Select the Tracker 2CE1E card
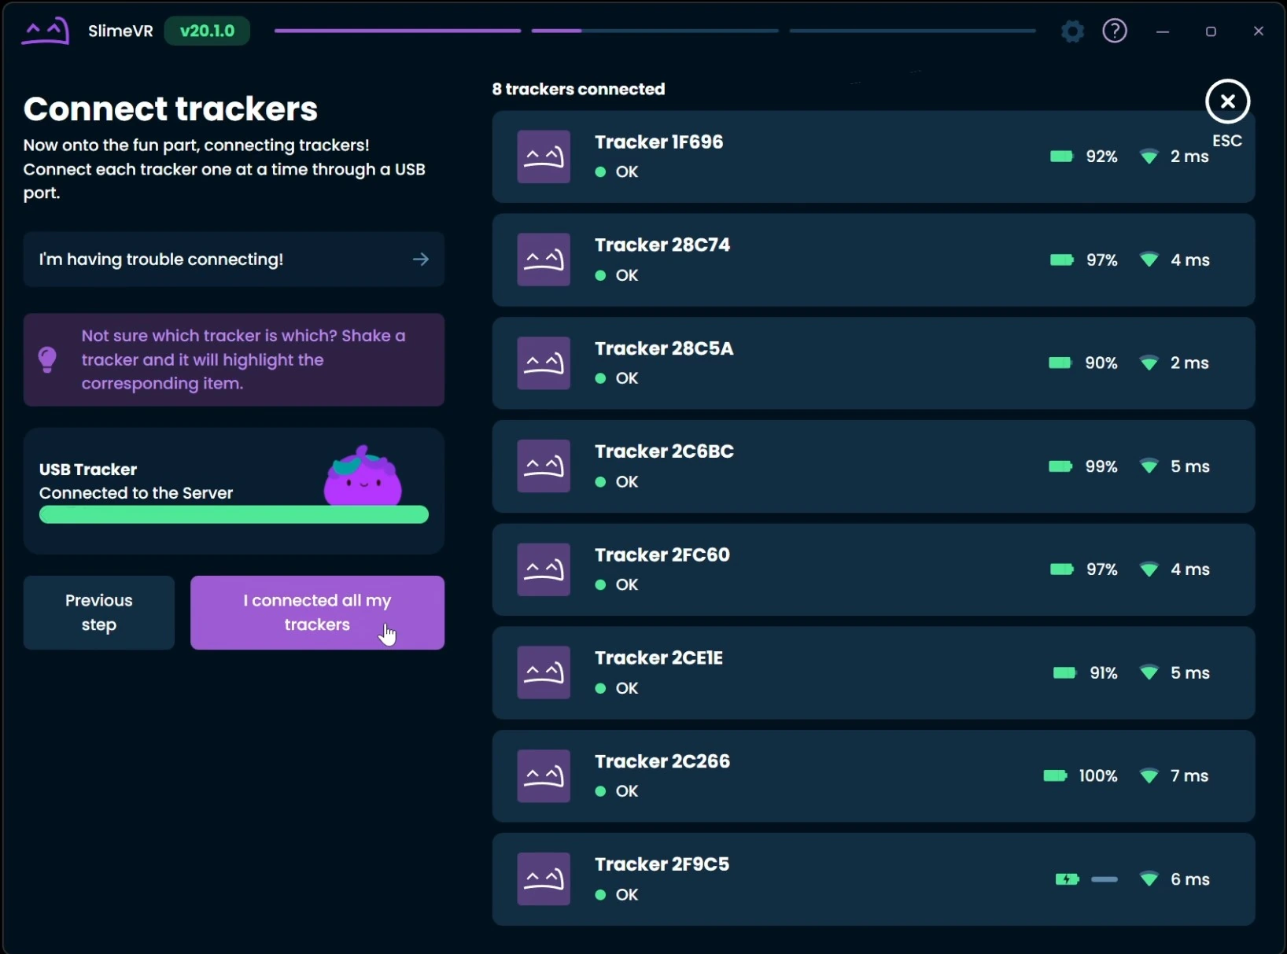 coord(873,673)
